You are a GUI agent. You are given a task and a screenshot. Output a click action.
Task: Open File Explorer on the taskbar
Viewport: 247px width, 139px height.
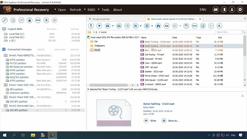click(33, 135)
